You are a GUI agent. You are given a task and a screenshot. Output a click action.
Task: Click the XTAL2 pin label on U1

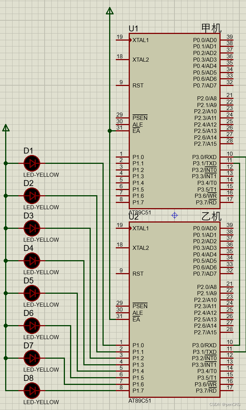pos(141,60)
